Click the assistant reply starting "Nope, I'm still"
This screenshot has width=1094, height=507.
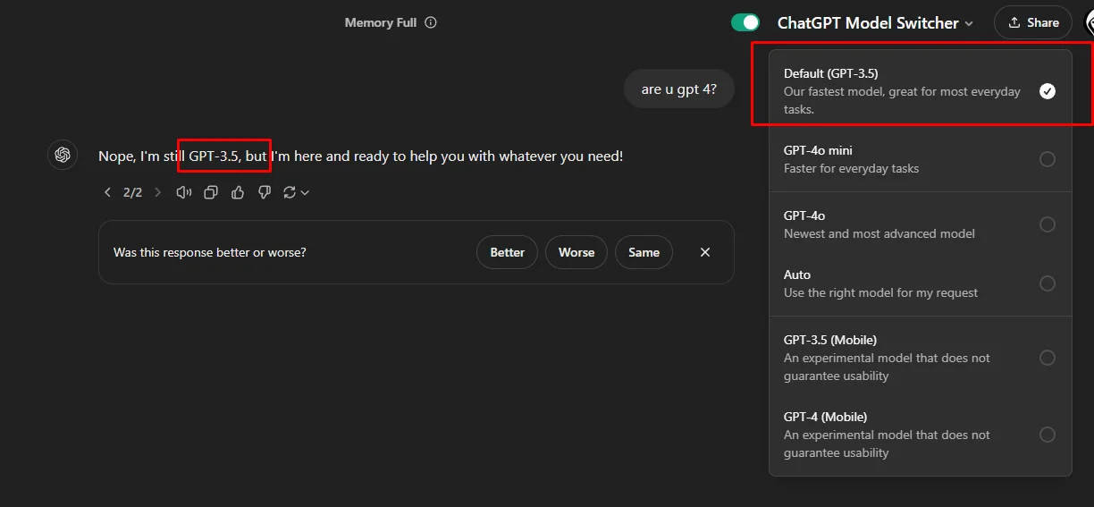click(361, 156)
